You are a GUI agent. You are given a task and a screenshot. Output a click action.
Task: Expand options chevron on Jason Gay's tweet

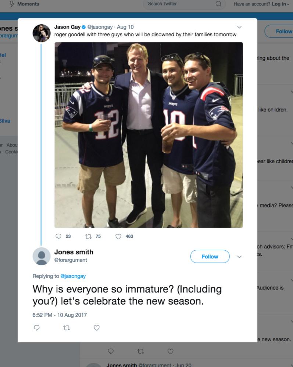239,27
